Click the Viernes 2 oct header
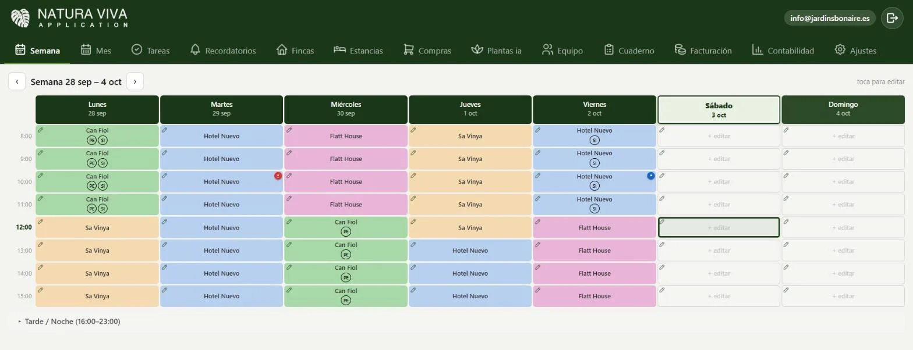 pos(594,109)
